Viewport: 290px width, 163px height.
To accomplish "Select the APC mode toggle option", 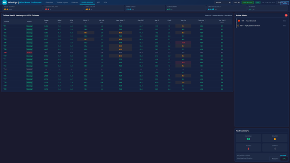I will (x=284, y=159).
